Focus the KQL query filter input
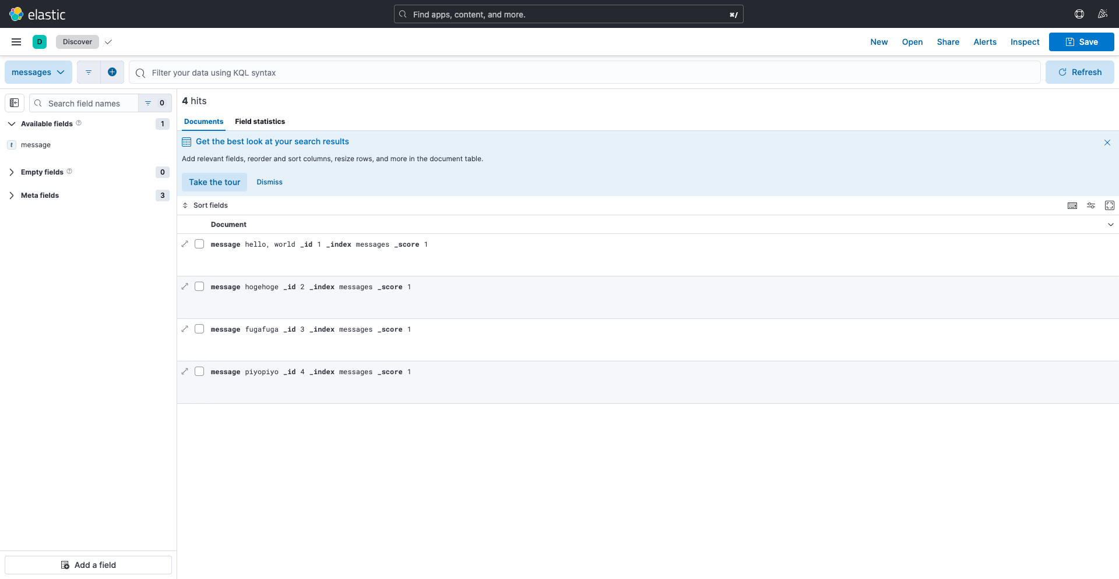Screen dimensions: 1119x579 click(x=585, y=72)
